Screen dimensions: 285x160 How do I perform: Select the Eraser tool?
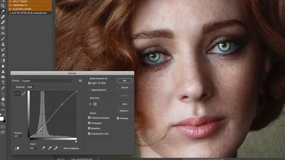pyautogui.click(x=3, y=55)
